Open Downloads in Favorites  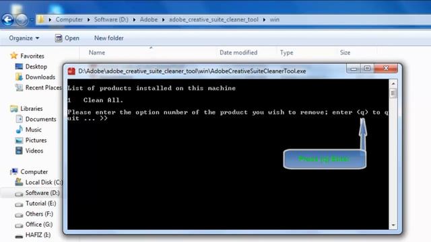[x=40, y=77]
